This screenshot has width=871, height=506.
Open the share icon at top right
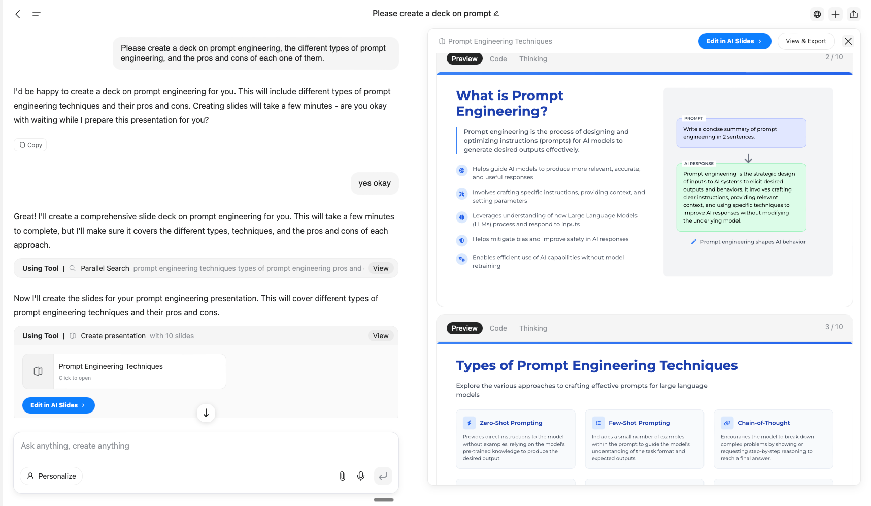pos(854,14)
